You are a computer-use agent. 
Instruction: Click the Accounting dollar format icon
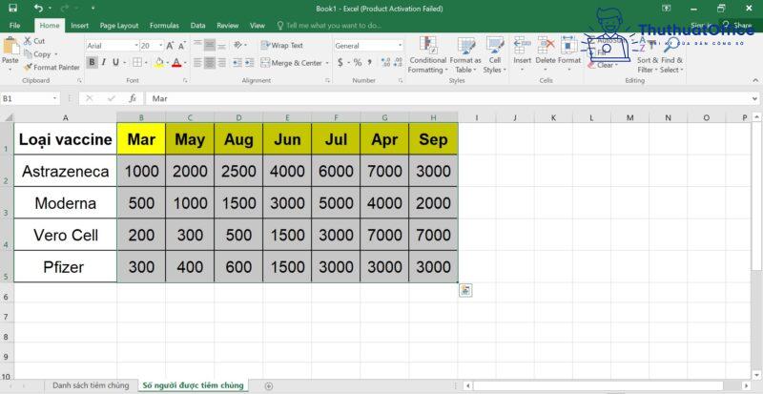pos(340,62)
